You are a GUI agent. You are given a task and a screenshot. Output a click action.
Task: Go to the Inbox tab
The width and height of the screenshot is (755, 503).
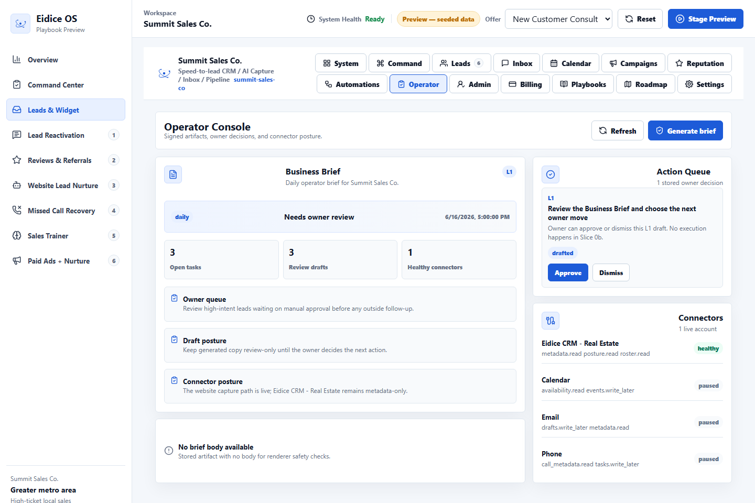[x=516, y=63]
